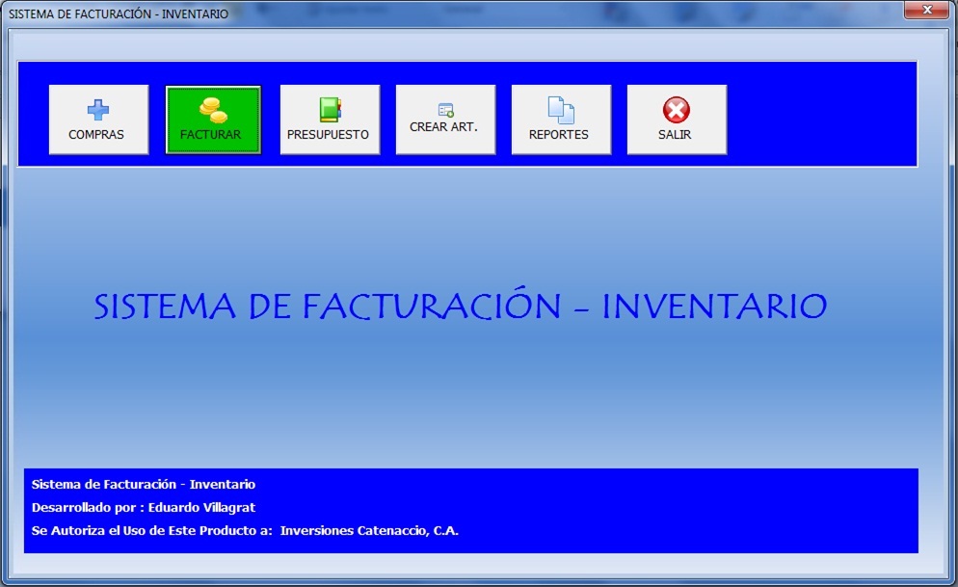Click the footer line 'Sistema de Facturación - Inventario'

(x=144, y=485)
